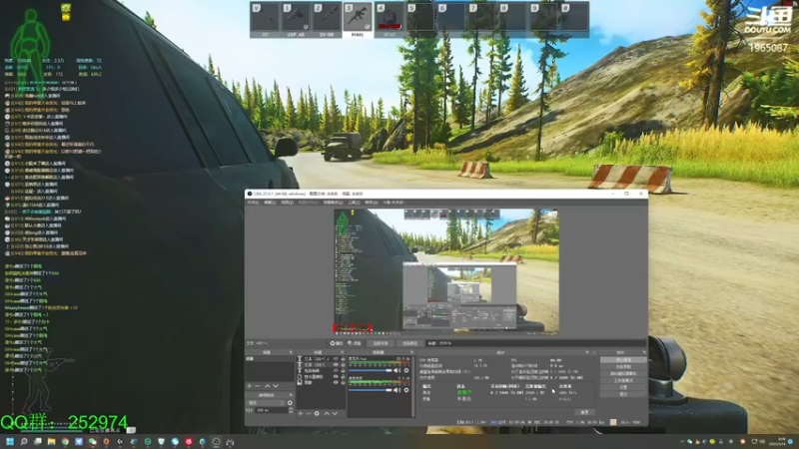This screenshot has height=449, width=799.
Task: Move scene down in Scenes dock
Action: 276,386
